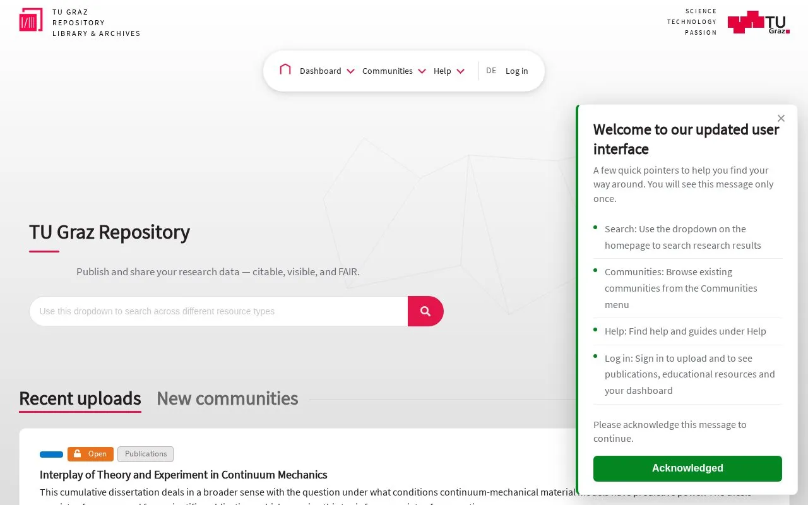The height and width of the screenshot is (505, 808).
Task: Click the 'Publish and share your research data' subtitle
Action: coord(218,272)
